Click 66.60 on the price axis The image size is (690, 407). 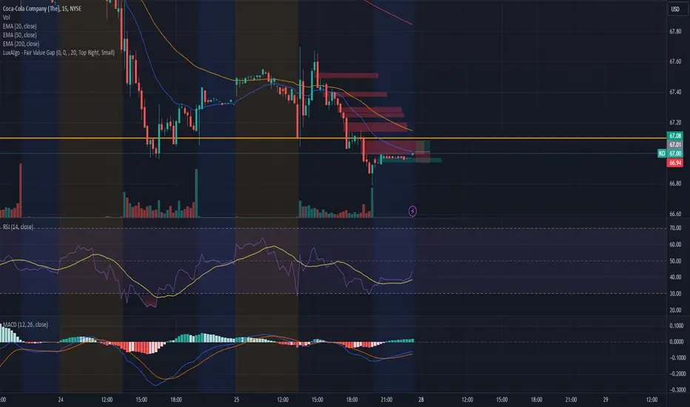pos(675,214)
